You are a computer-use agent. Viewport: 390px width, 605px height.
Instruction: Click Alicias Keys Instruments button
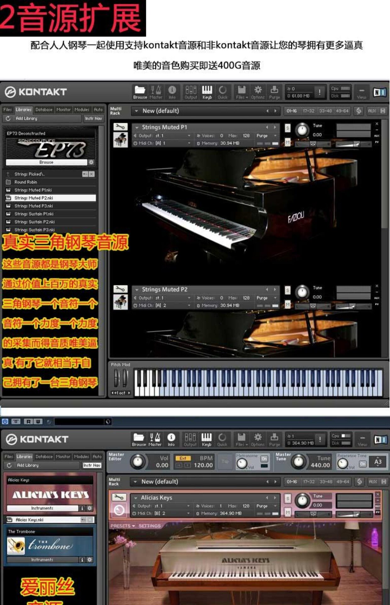[x=42, y=508]
